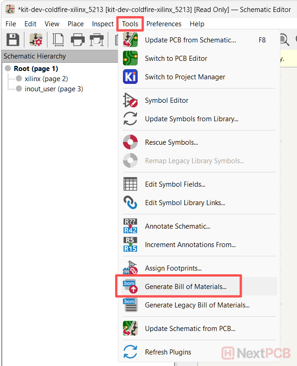Viewport: 297px width, 366px height.
Task: Click Switch to Project Manager entry
Action: [x=185, y=77]
